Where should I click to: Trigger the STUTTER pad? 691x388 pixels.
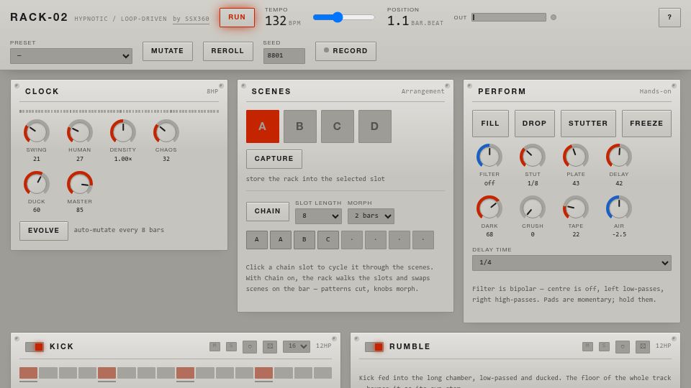point(588,124)
